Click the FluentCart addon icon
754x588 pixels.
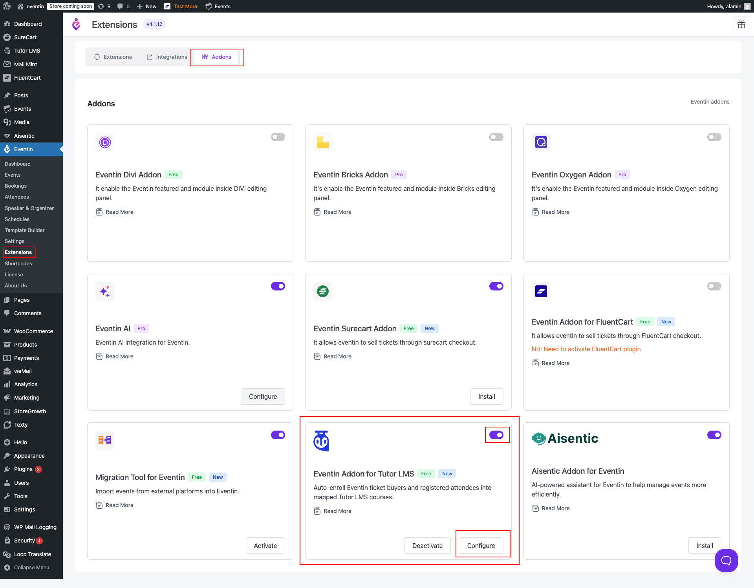point(541,291)
